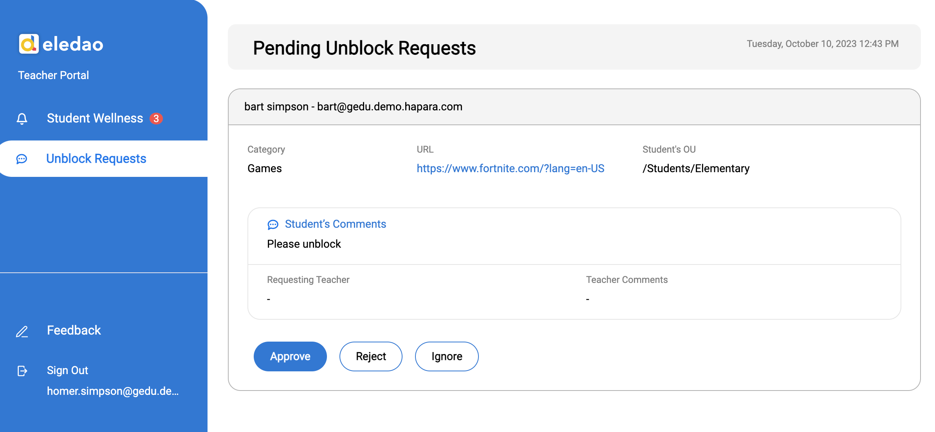Click the URL column label

tap(425, 149)
